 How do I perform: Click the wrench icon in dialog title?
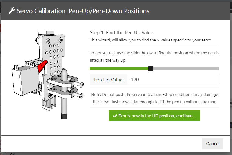pos(12,11)
